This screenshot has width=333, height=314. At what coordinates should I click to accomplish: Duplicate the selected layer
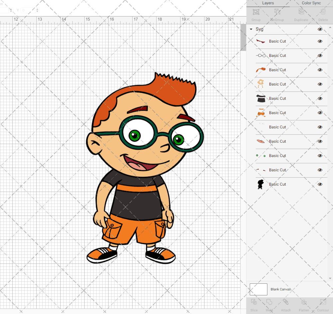tap(301, 12)
